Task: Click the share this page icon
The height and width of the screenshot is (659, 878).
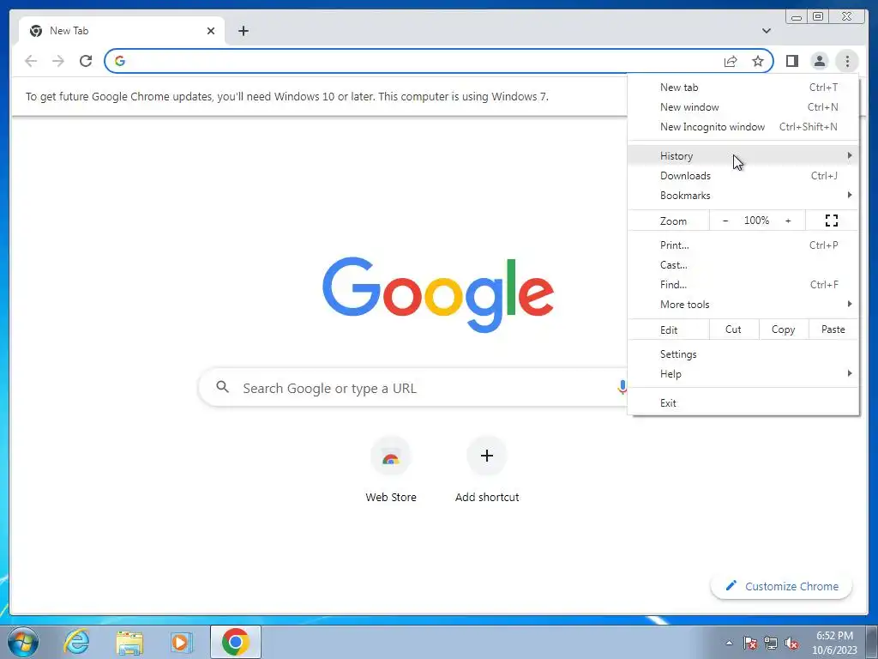Action: pos(731,61)
